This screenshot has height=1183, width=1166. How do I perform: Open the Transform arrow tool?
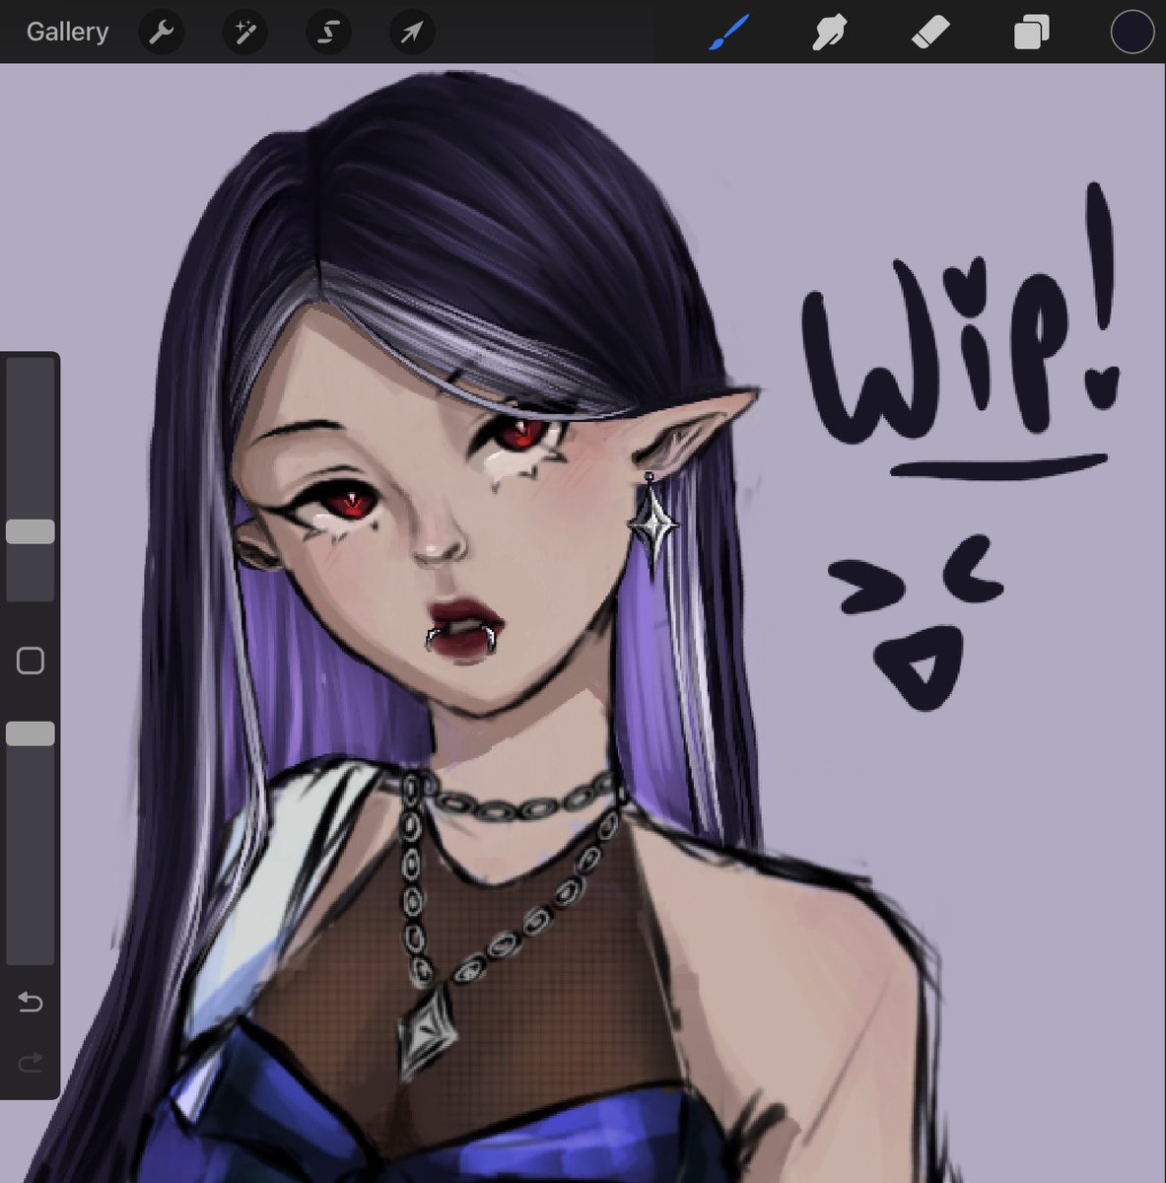coord(412,31)
